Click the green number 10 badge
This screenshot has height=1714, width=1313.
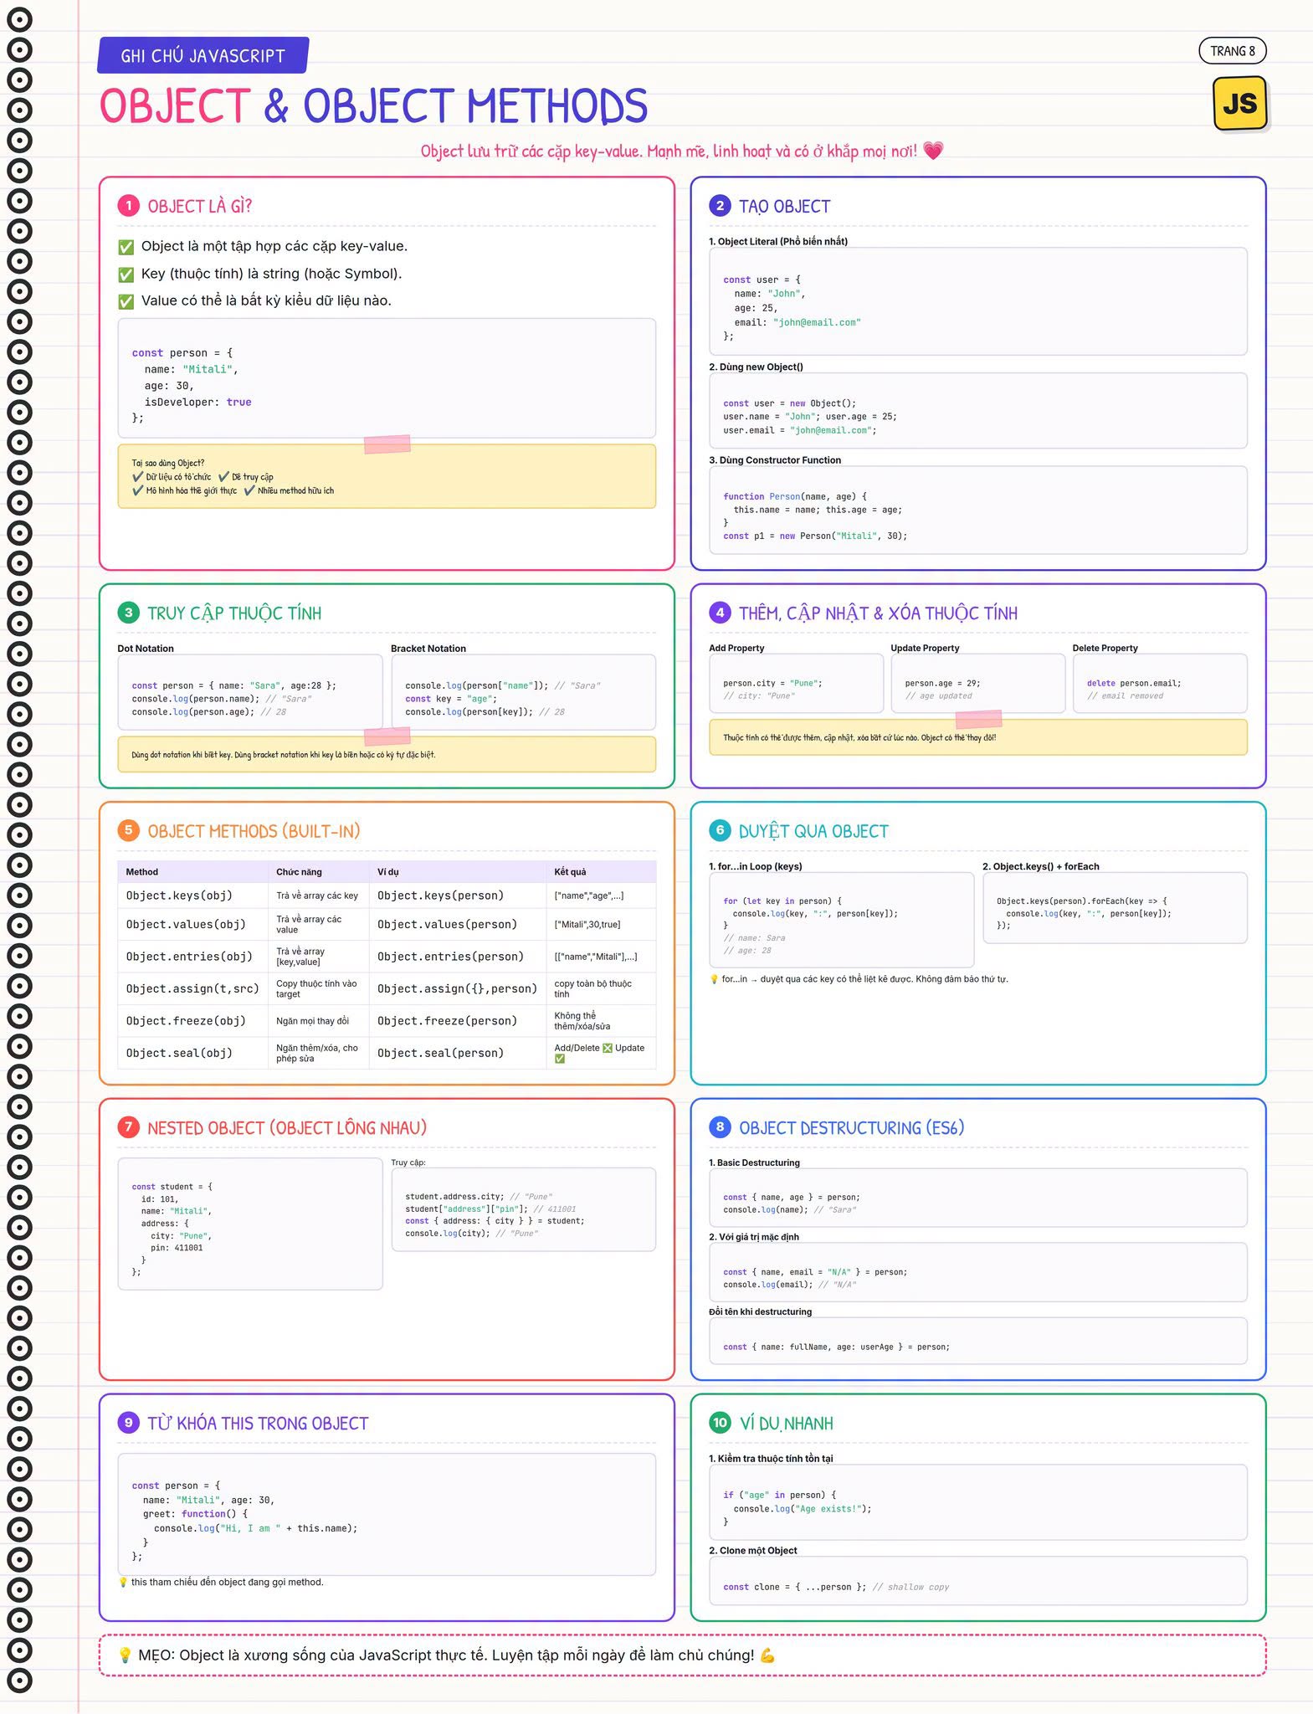[x=720, y=1423]
